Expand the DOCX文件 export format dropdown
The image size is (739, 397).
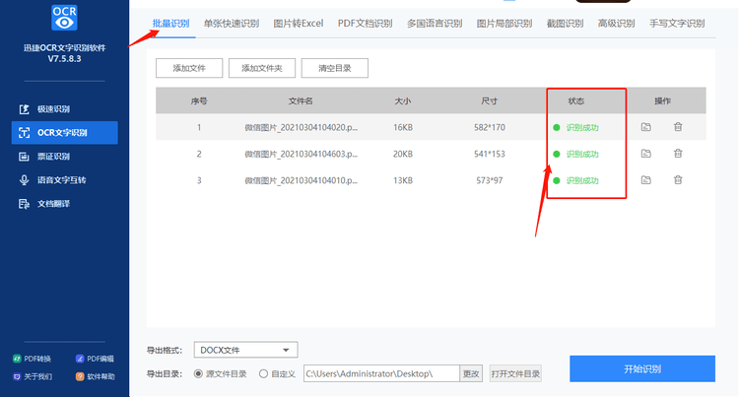245,350
